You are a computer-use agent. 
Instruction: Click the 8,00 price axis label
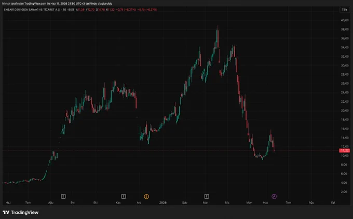[x=344, y=165]
